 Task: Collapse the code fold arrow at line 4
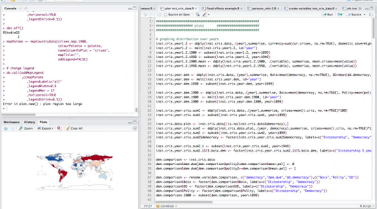pyautogui.click(x=153, y=30)
